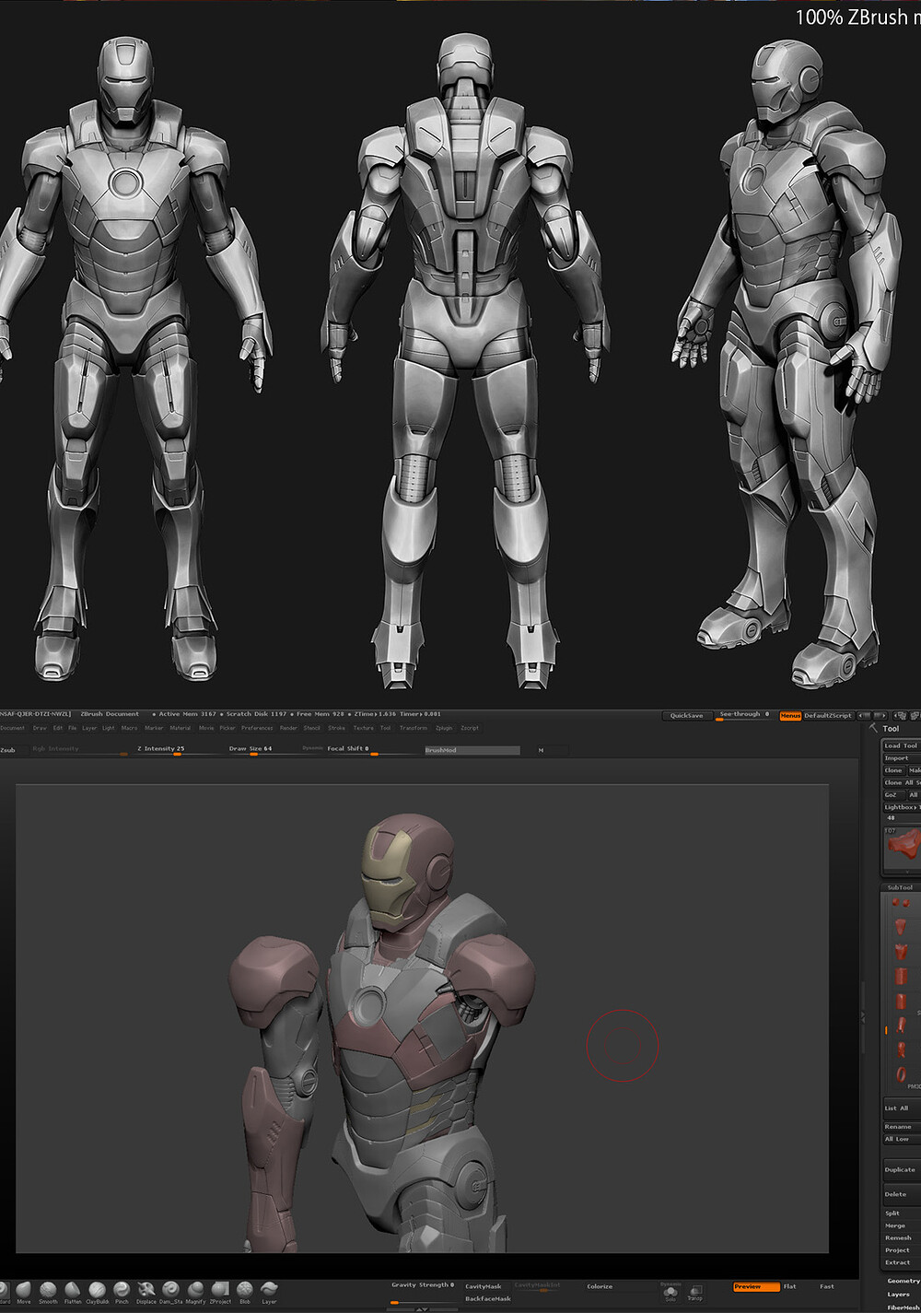Switch render mode to Preview
The image size is (921, 1313).
[756, 1286]
